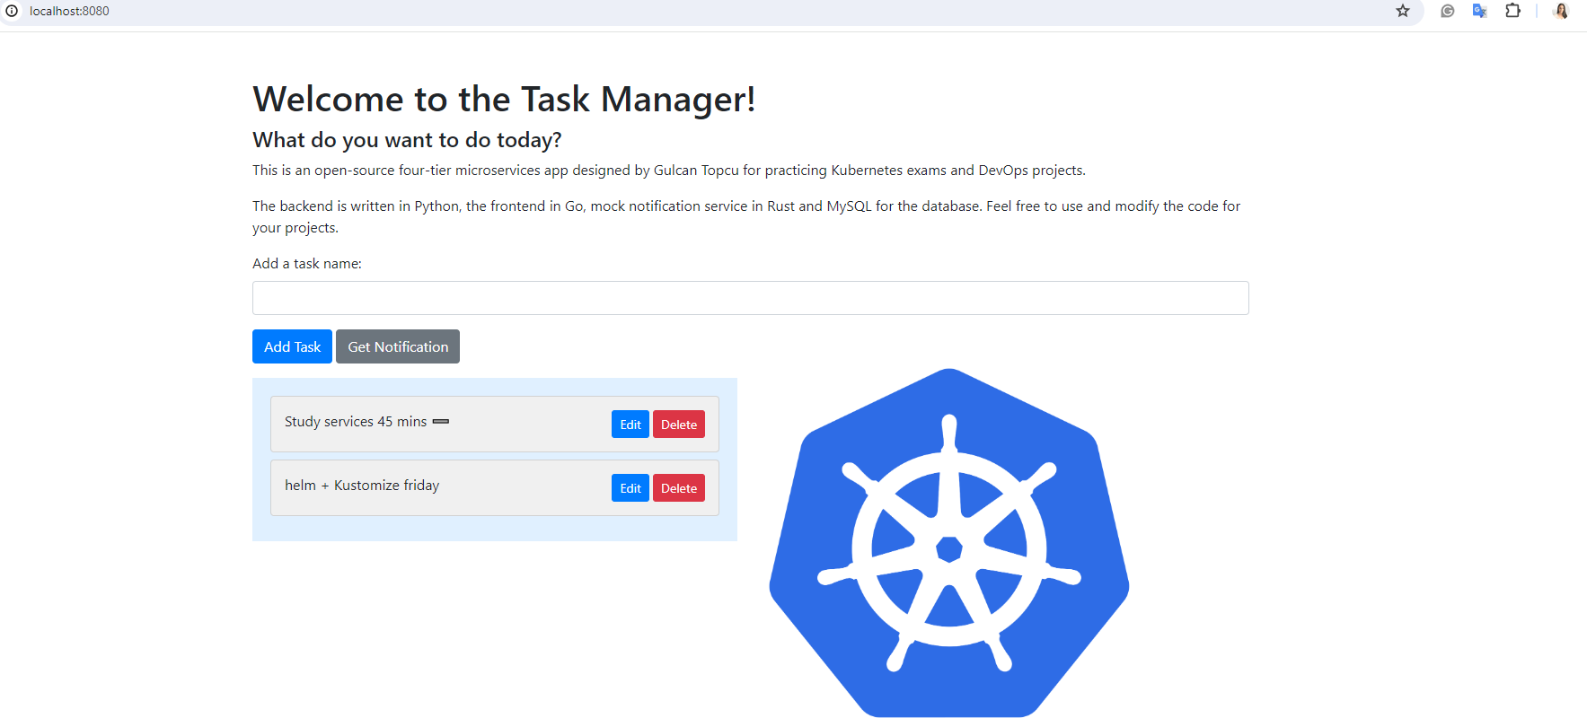Click the Welcome to the Task Manager heading
Image resolution: width=1587 pixels, height=727 pixels.
pos(504,99)
